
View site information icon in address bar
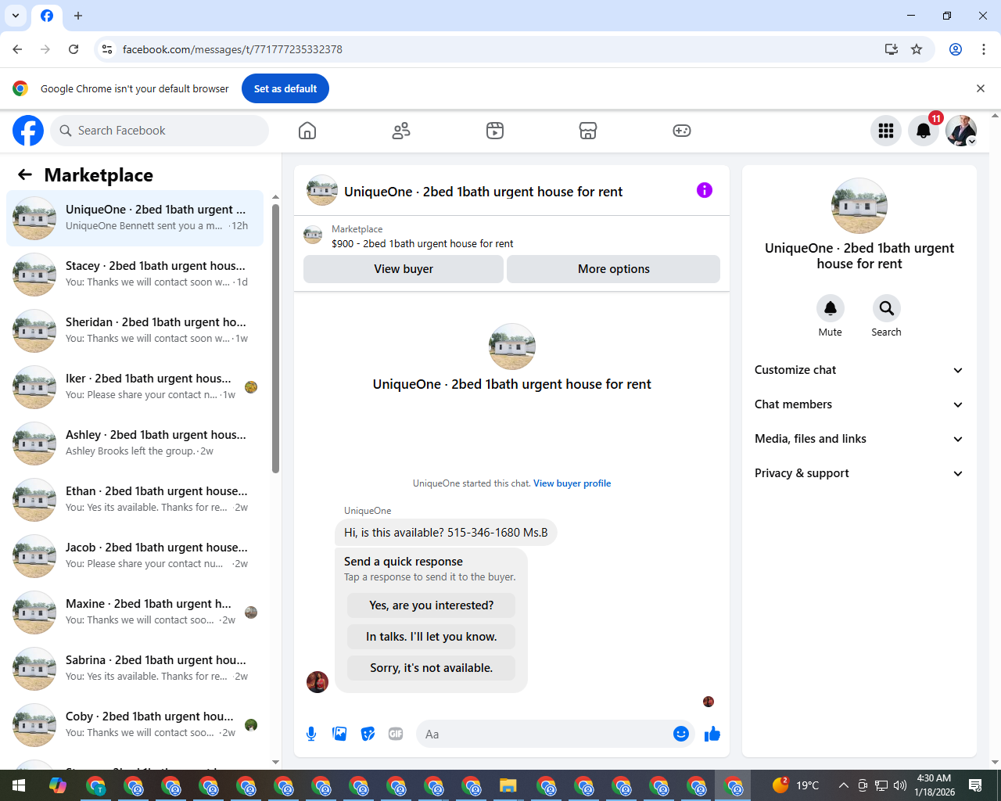(107, 49)
